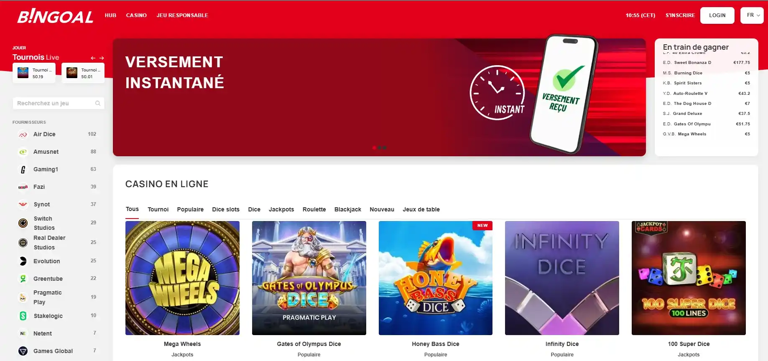The height and width of the screenshot is (361, 768).
Task: Click the third banner carousel dot
Action: click(385, 147)
